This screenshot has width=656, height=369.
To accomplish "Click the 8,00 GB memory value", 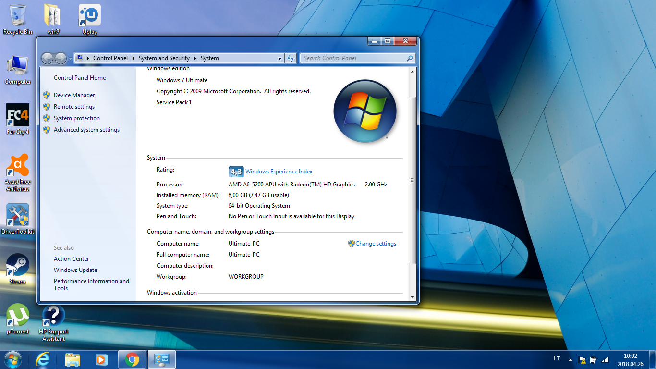I will click(259, 195).
